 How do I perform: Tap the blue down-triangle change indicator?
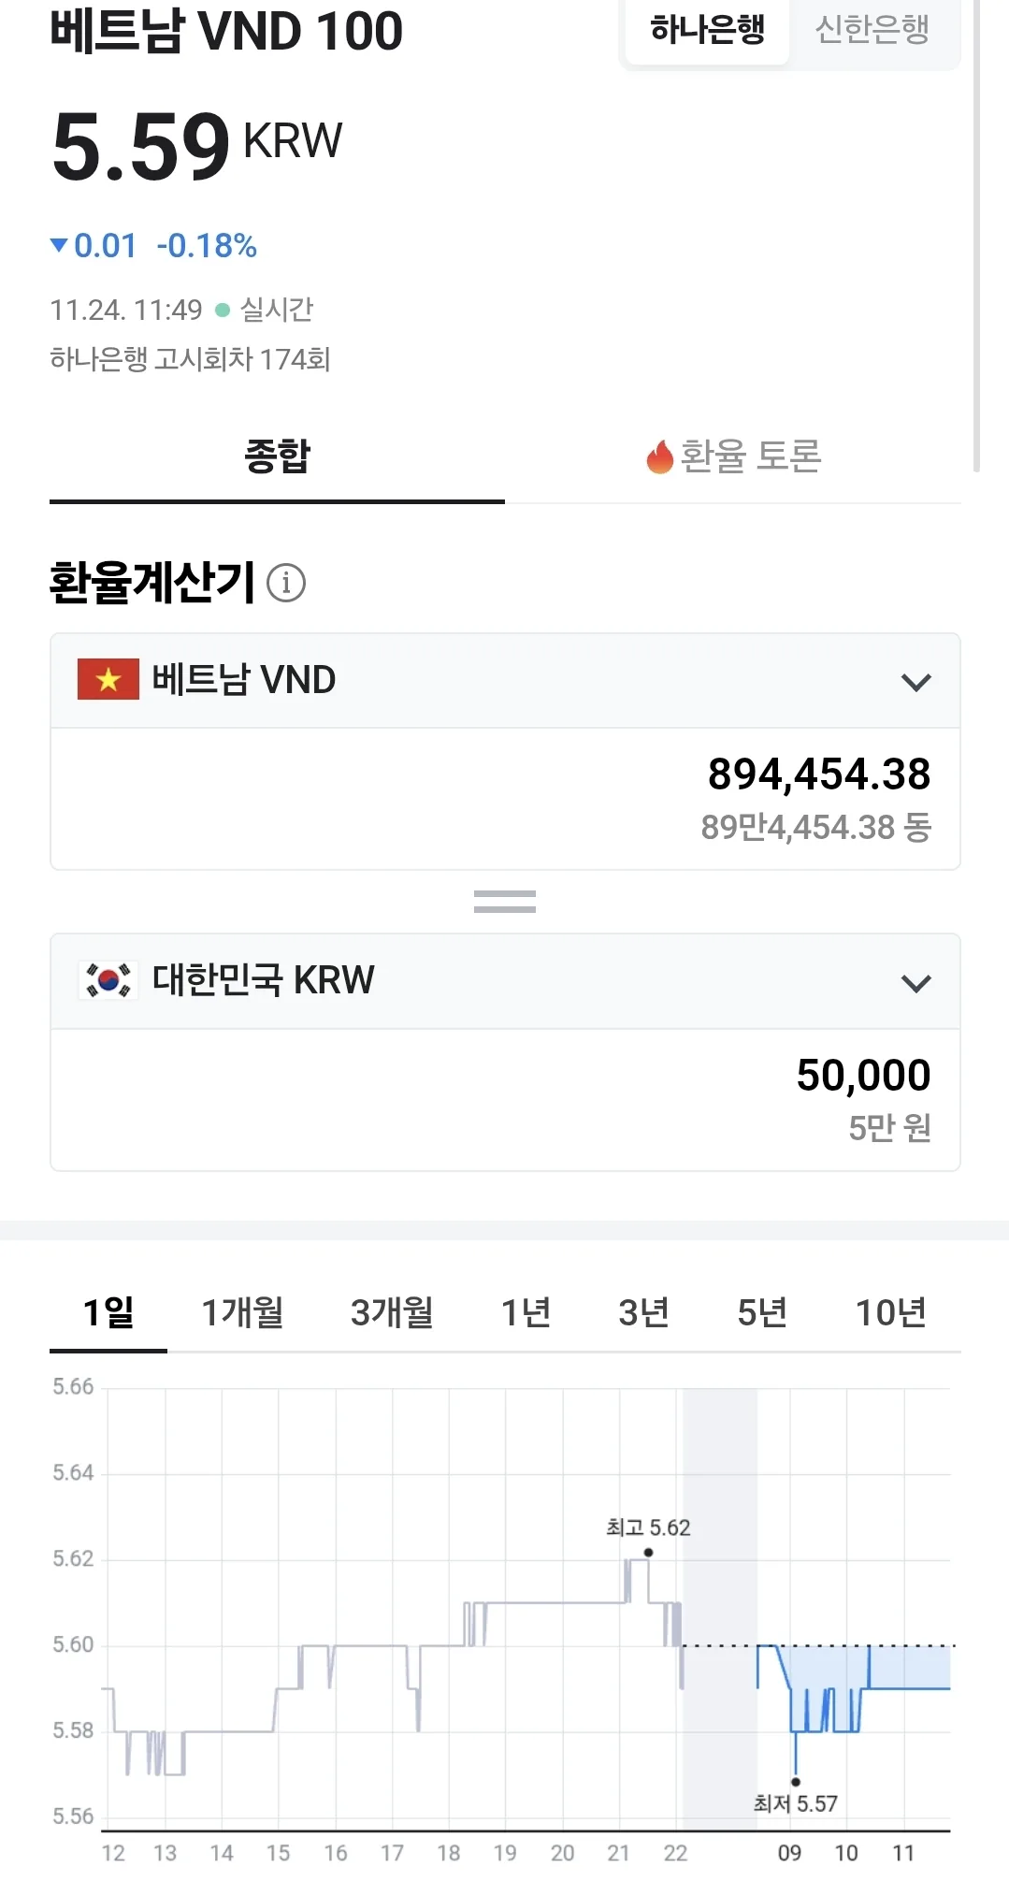tap(59, 245)
